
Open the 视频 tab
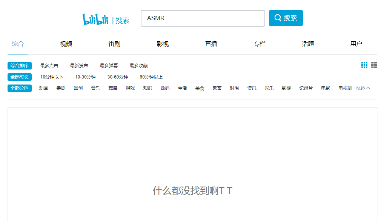coord(66,44)
